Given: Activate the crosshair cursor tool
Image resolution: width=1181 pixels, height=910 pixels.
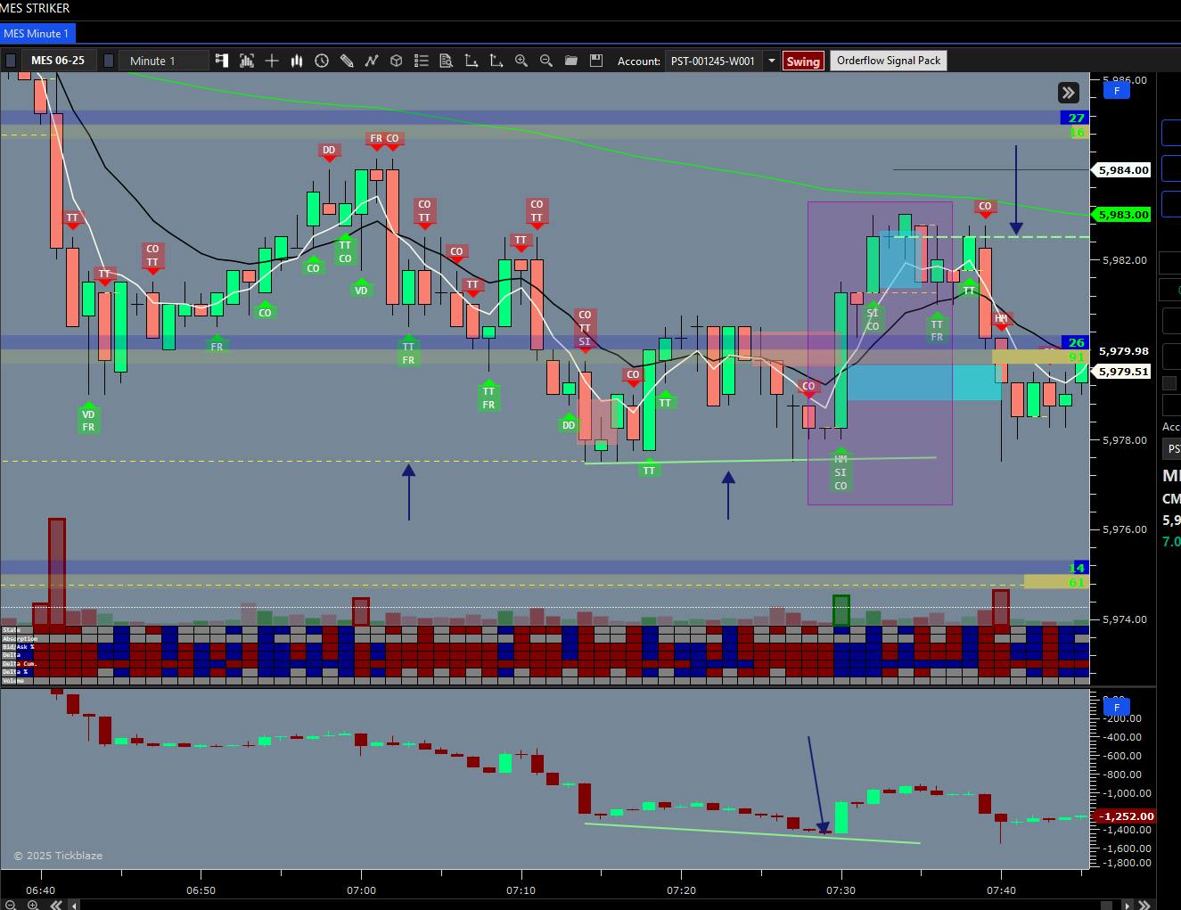Looking at the screenshot, I should point(272,61).
